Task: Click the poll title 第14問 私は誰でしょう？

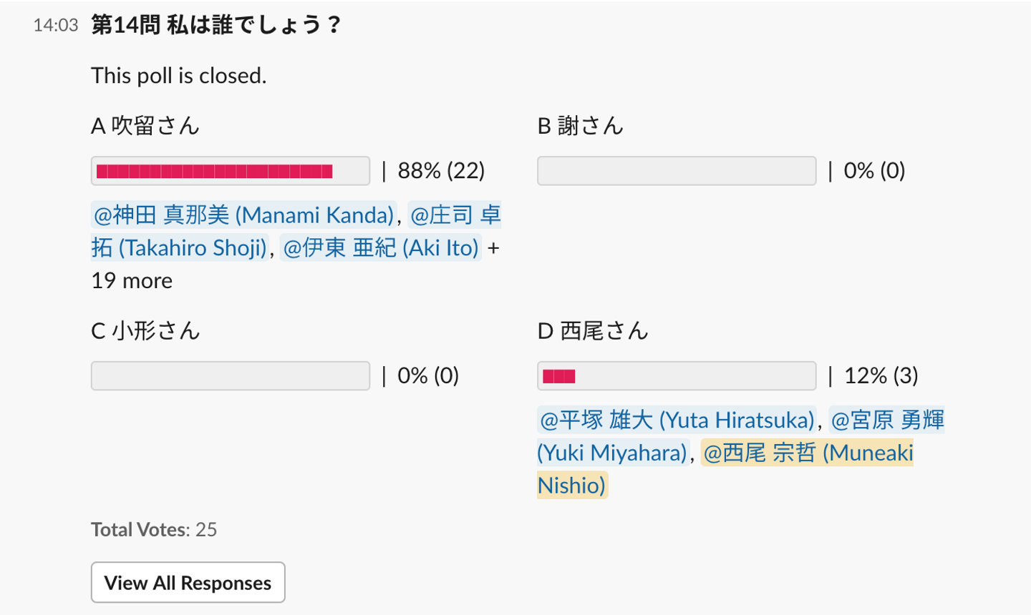Action: point(216,25)
